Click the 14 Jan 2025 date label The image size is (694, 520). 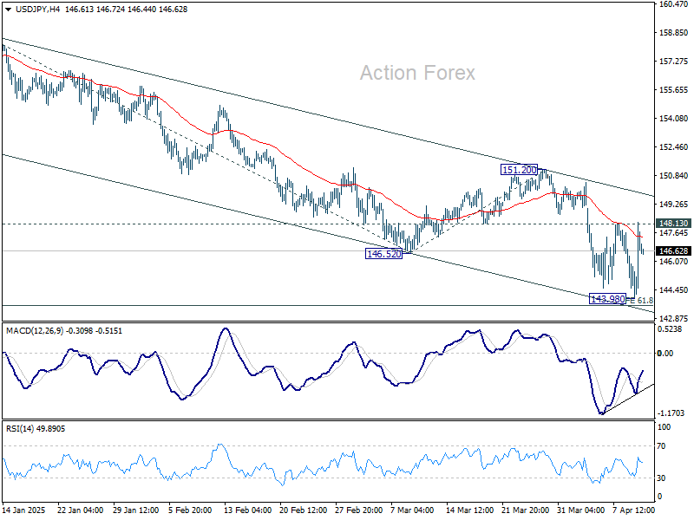23,510
